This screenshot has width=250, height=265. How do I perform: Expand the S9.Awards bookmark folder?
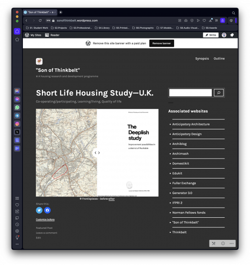[209, 28]
